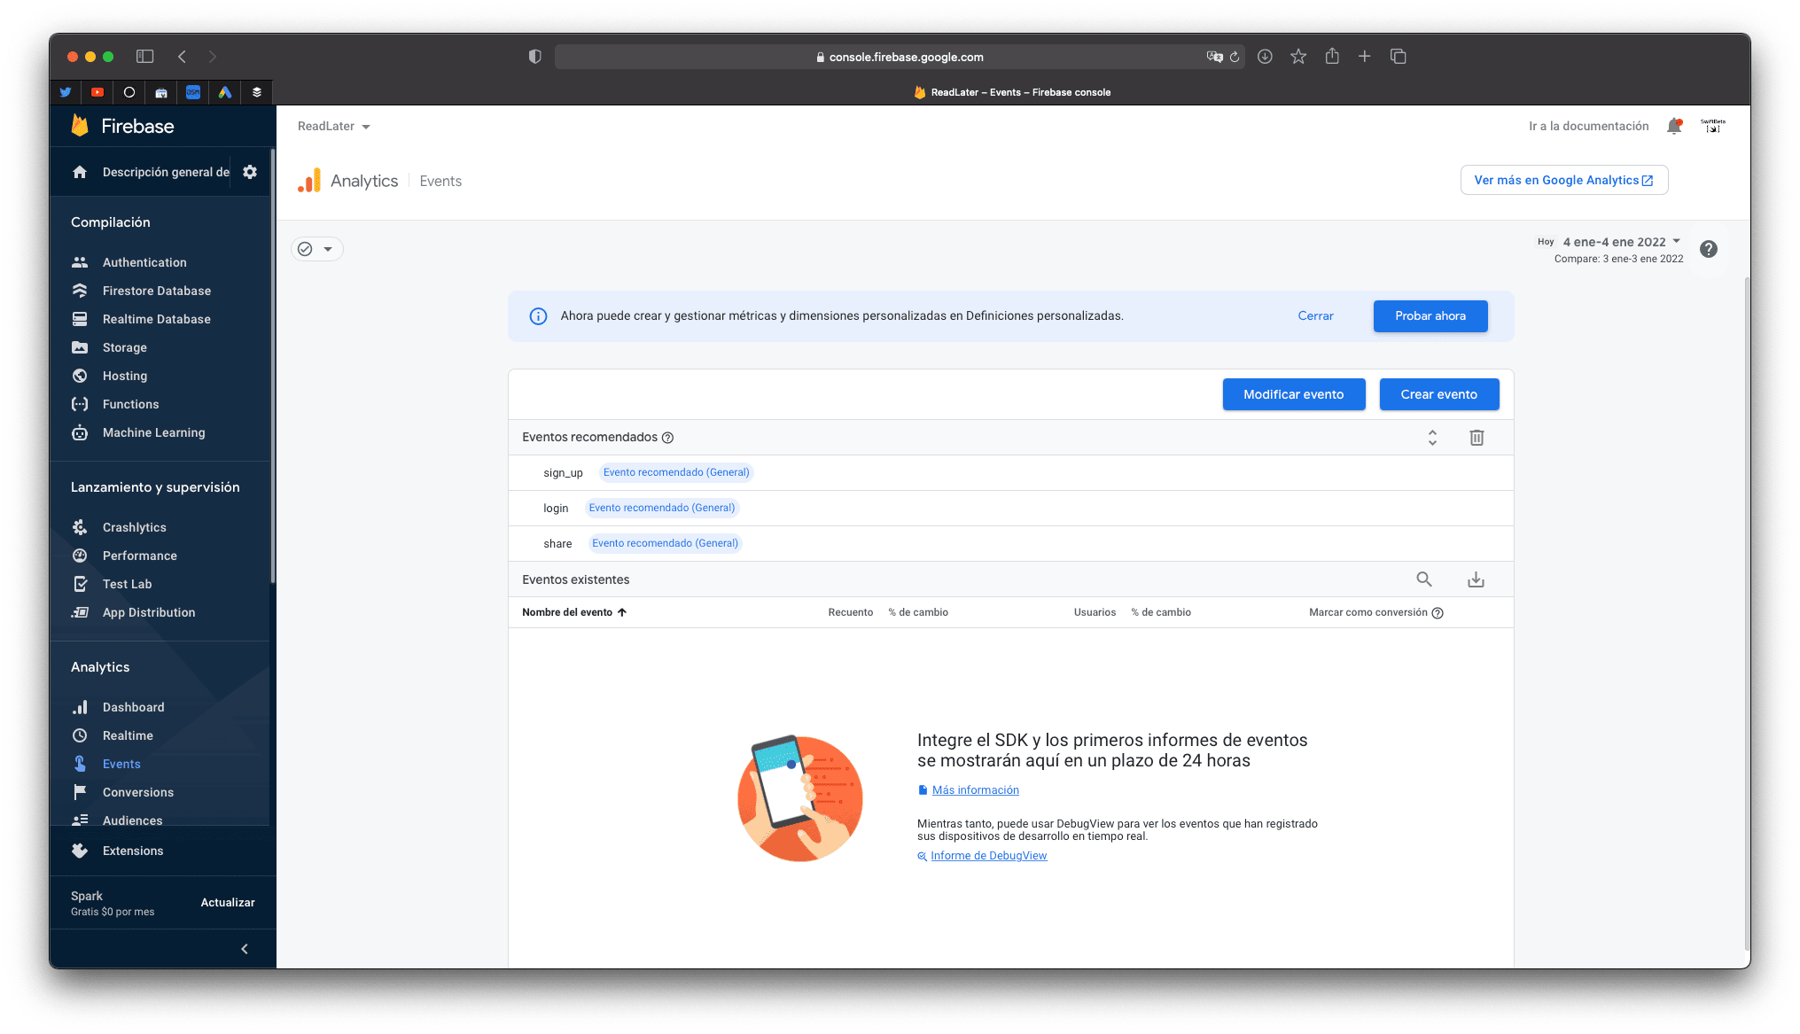The width and height of the screenshot is (1800, 1034).
Task: Click the Modificar evento button
Action: tap(1293, 394)
